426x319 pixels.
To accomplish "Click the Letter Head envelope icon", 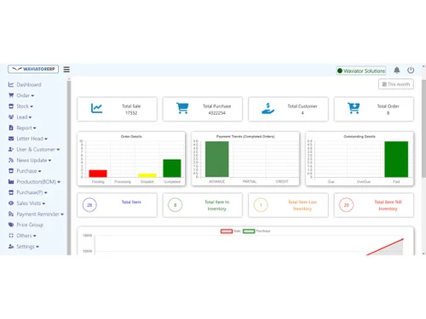I will pos(11,139).
